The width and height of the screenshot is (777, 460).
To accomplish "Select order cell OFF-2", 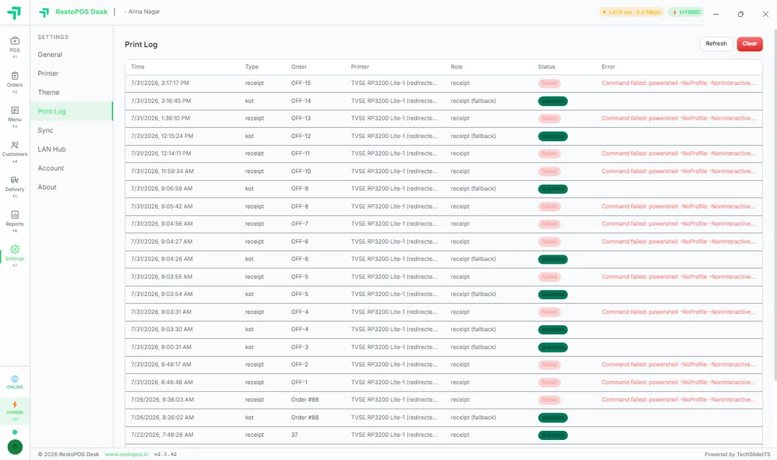I will coord(300,364).
